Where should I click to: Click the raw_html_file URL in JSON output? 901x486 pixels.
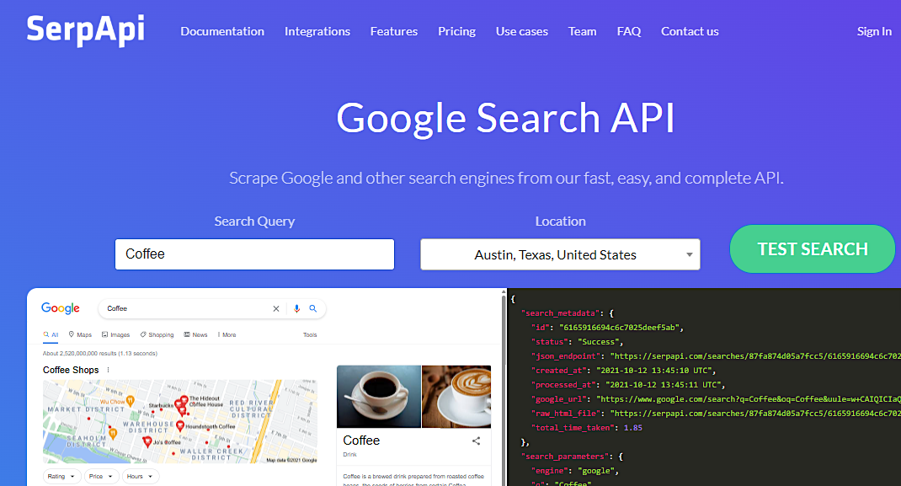pos(755,413)
